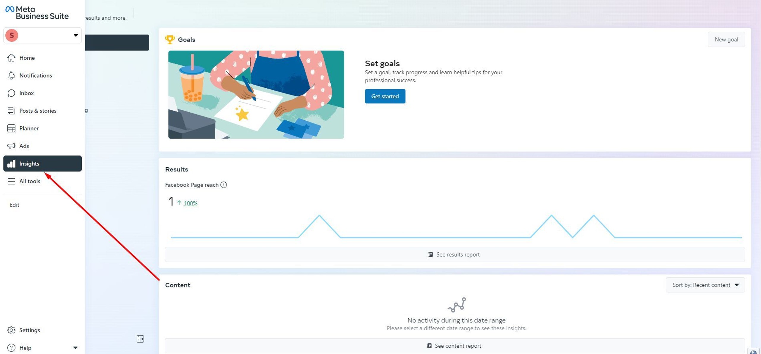Select Posts & stories menu item
761x354 pixels.
38,111
